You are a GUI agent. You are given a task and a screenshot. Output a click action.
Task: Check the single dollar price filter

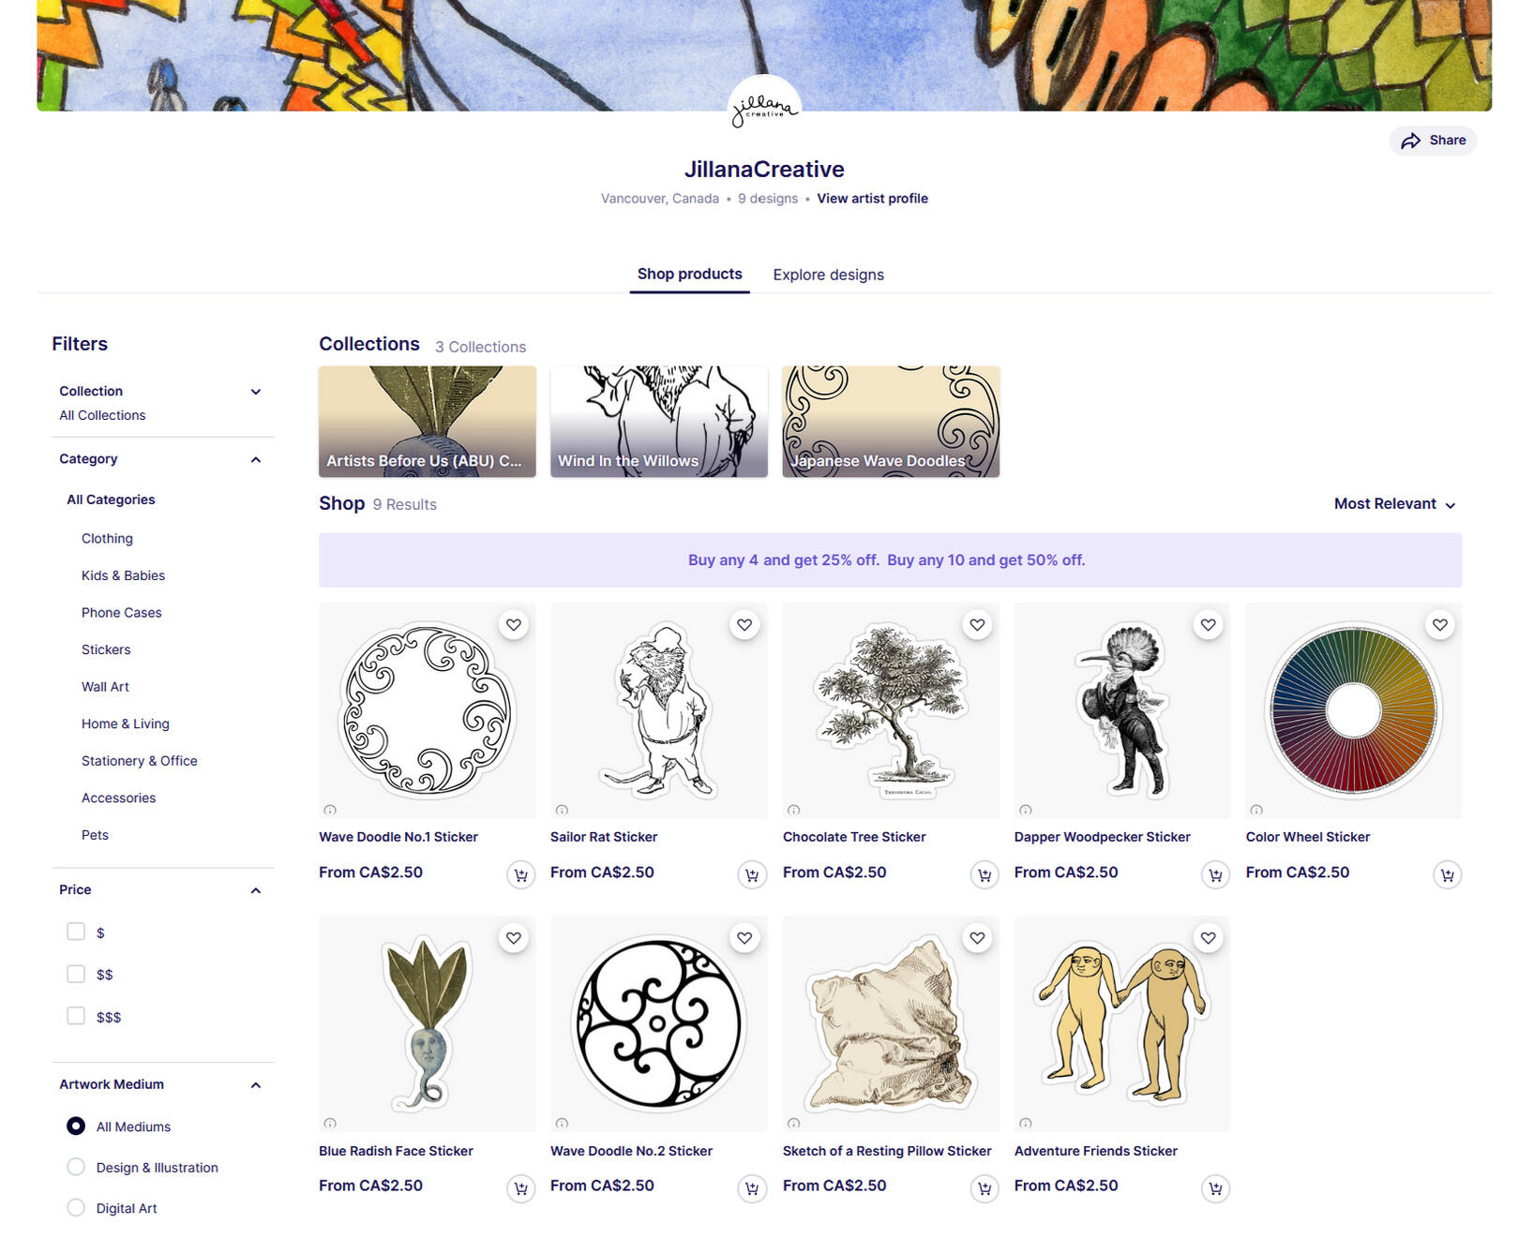(76, 932)
